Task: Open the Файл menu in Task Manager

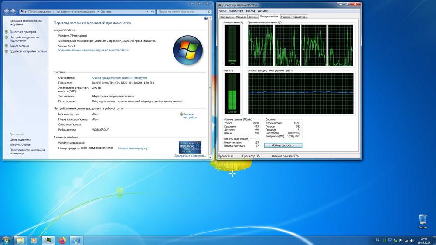Action: pyautogui.click(x=222, y=11)
